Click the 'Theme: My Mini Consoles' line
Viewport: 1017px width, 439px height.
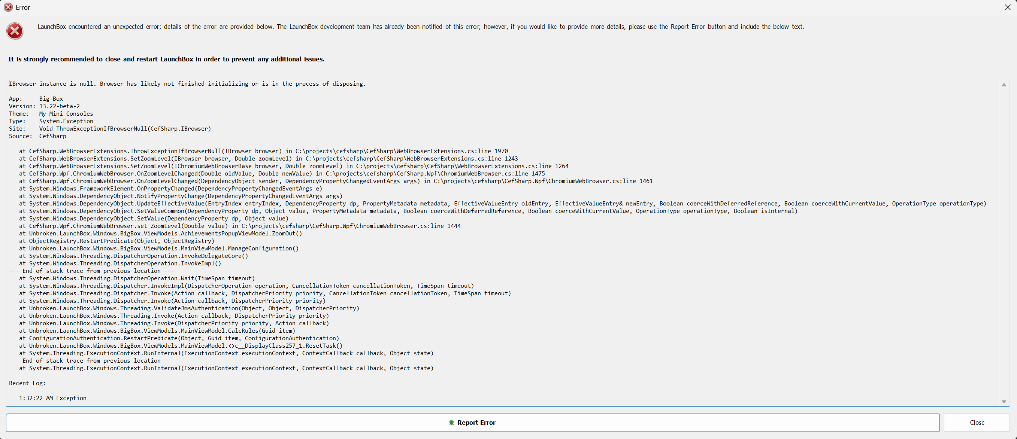pyautogui.click(x=51, y=114)
